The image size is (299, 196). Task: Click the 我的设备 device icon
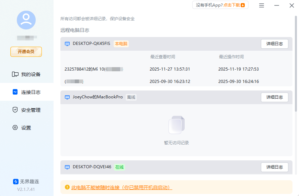15,74
